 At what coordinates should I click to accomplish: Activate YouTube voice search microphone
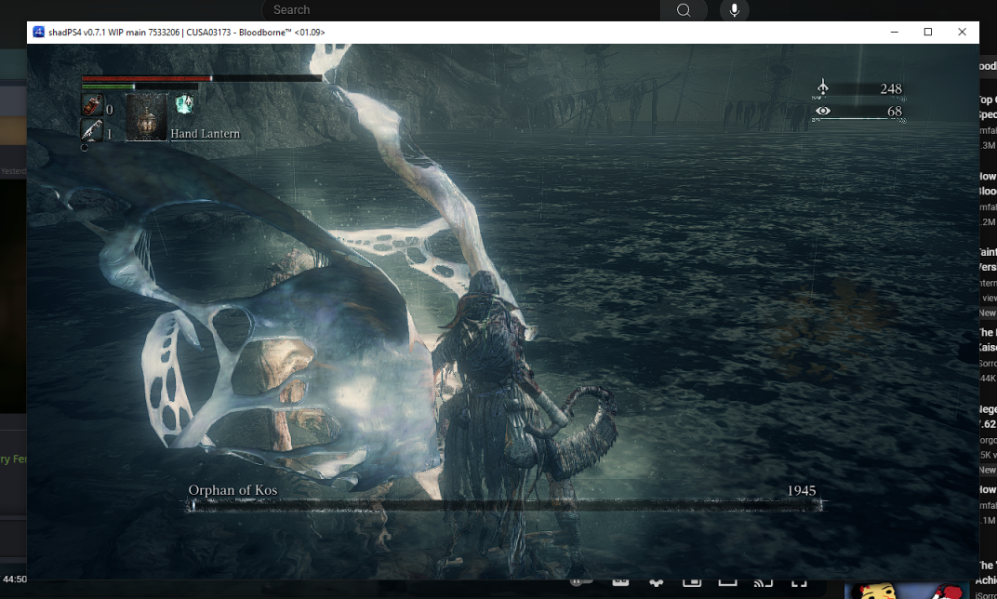click(735, 10)
